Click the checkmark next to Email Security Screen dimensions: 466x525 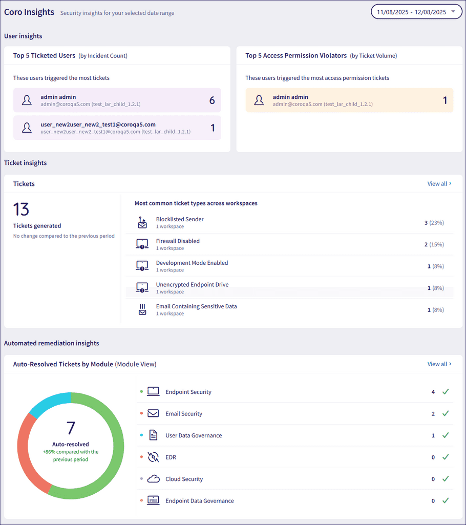pyautogui.click(x=445, y=413)
